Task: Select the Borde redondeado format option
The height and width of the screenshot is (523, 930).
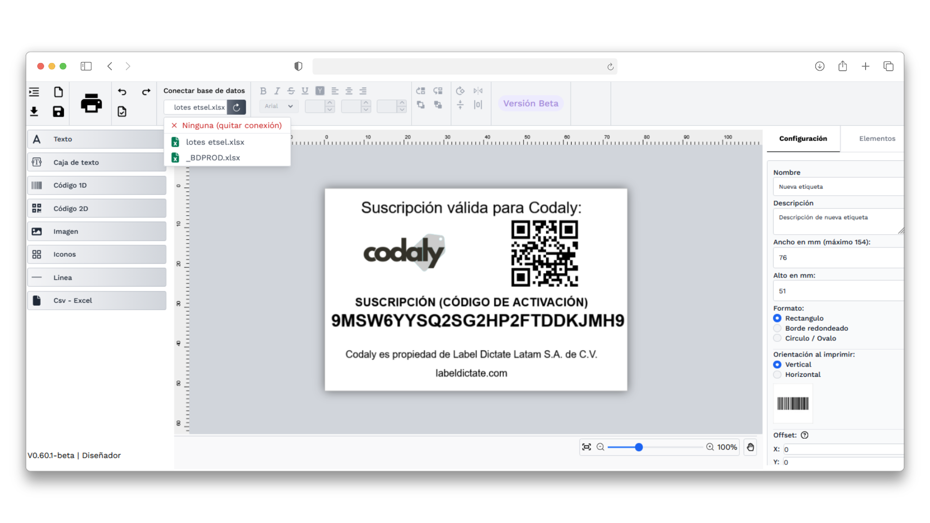Action: point(777,328)
